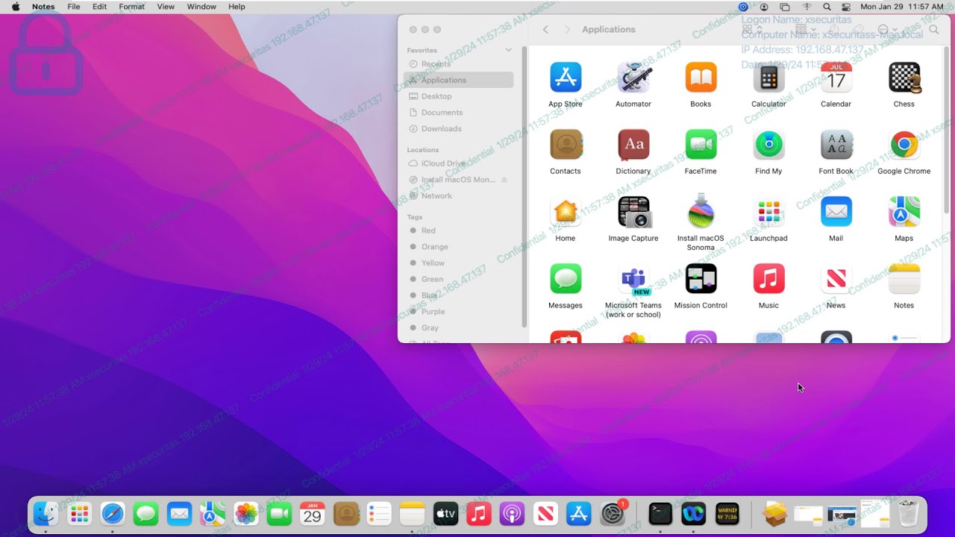Open the Finder icon view switcher
This screenshot has width=955, height=537.
click(751, 30)
